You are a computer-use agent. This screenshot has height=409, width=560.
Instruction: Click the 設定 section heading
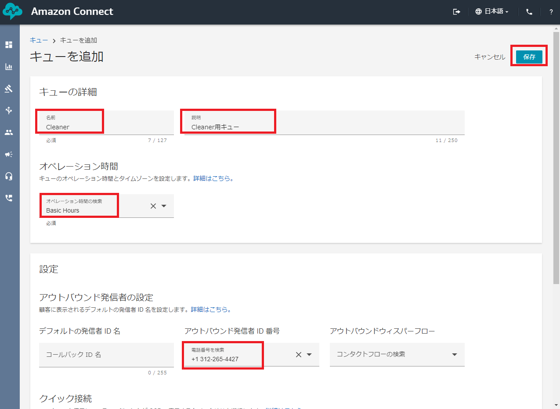49,269
